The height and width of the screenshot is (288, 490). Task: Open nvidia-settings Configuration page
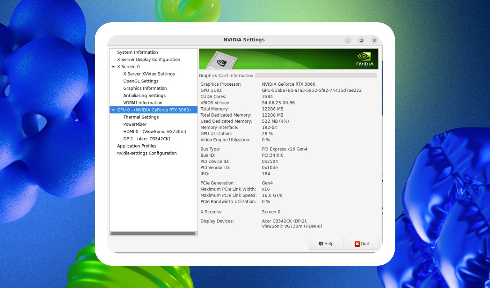(147, 153)
